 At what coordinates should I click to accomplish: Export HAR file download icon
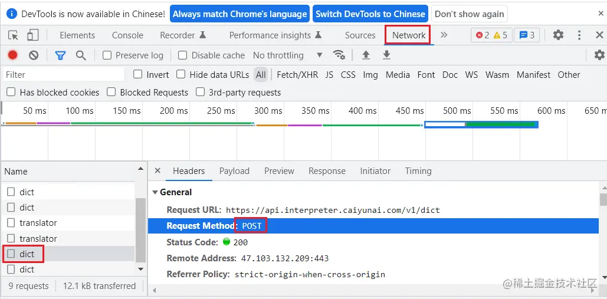[386, 55]
